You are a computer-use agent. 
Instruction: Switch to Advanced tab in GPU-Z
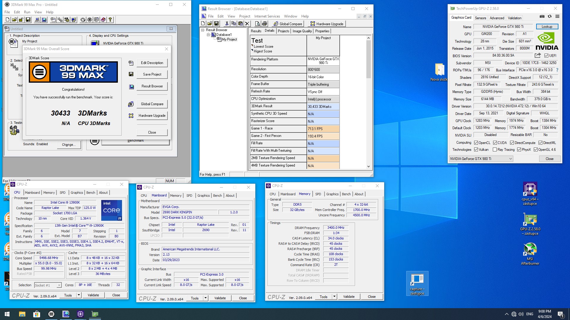tap(497, 18)
